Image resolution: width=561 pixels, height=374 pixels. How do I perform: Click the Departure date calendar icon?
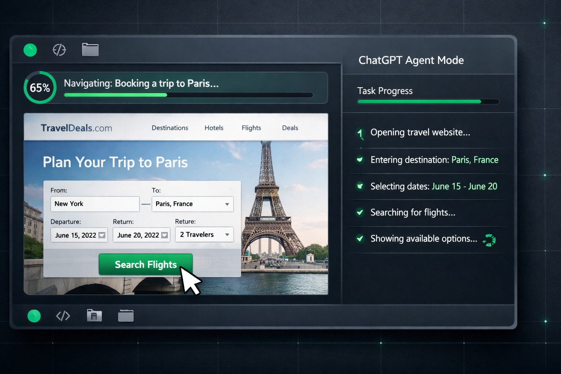(102, 235)
